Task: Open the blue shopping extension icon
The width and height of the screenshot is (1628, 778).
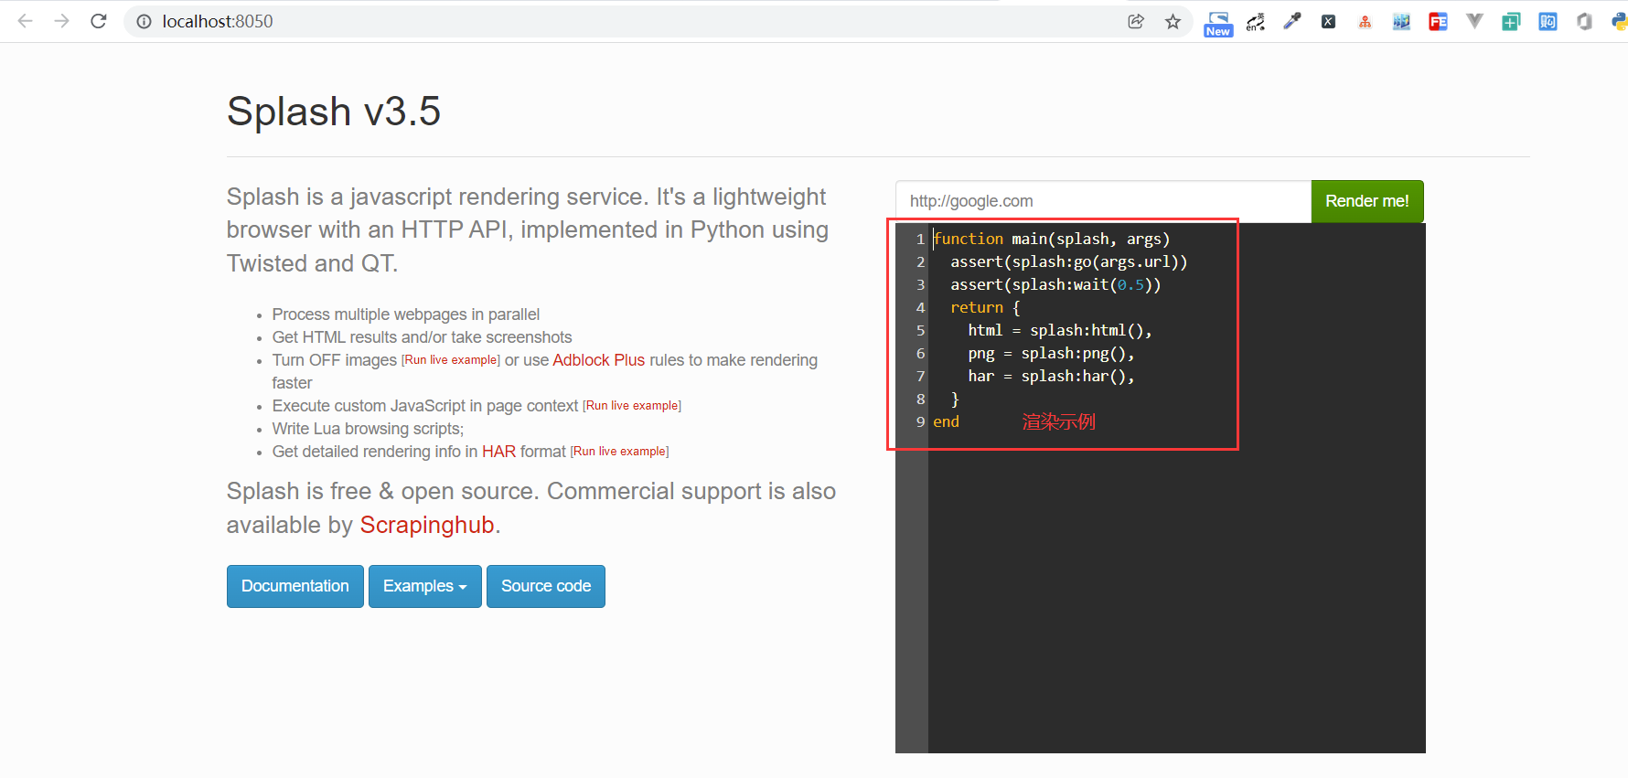Action: (x=1548, y=21)
